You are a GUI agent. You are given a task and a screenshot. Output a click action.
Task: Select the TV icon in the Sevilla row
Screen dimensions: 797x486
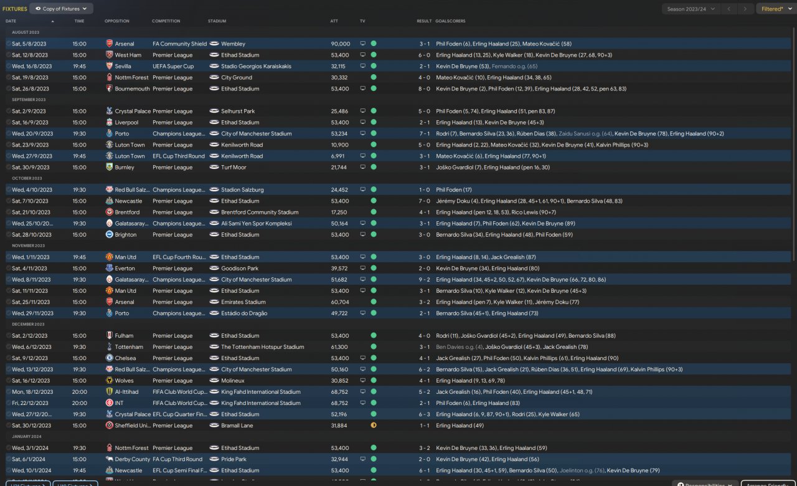(363, 67)
